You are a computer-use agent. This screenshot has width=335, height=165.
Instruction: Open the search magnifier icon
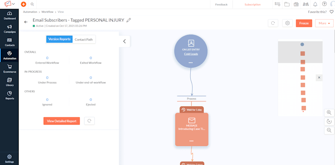click(32, 4)
